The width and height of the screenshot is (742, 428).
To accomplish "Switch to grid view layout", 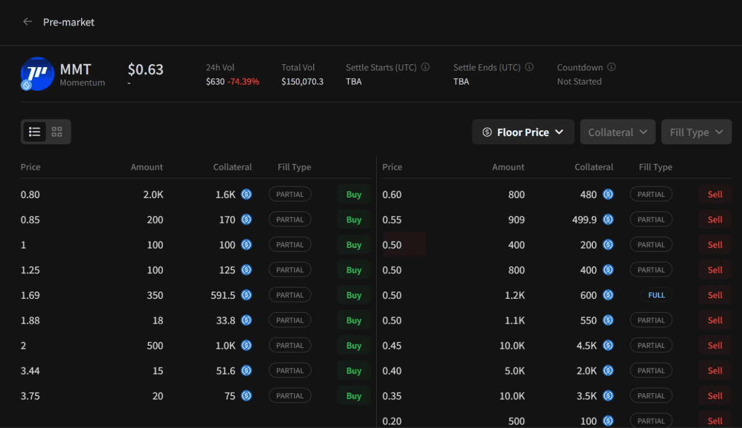I will tap(57, 132).
